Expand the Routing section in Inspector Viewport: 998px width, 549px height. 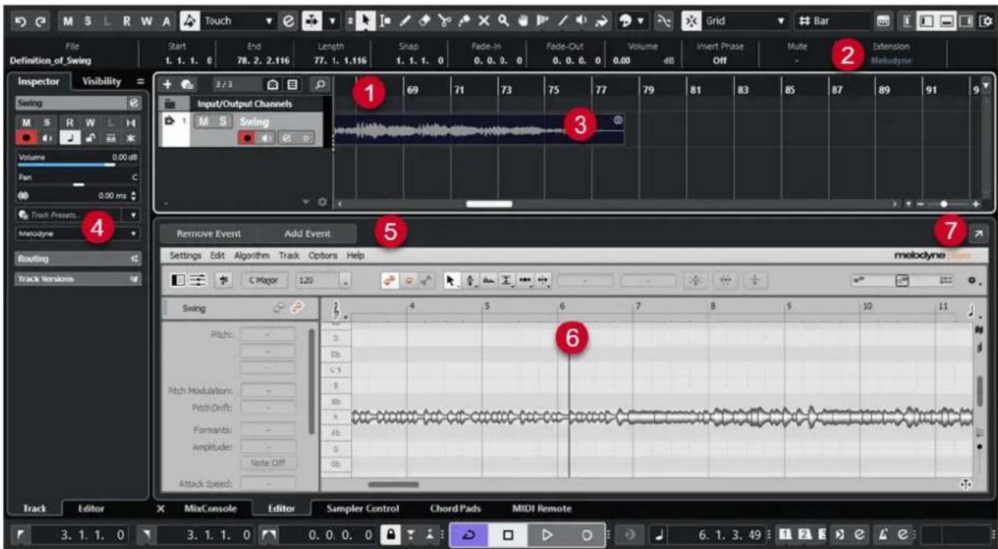click(78, 259)
